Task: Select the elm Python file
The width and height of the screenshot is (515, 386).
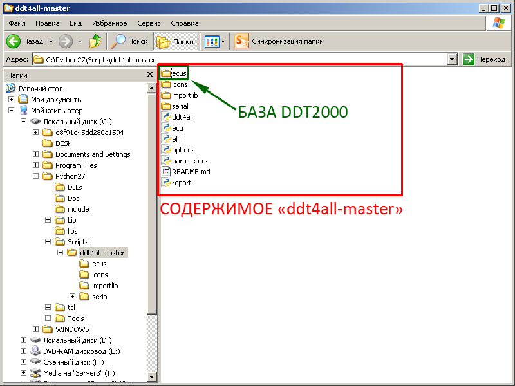Action: click(172, 139)
